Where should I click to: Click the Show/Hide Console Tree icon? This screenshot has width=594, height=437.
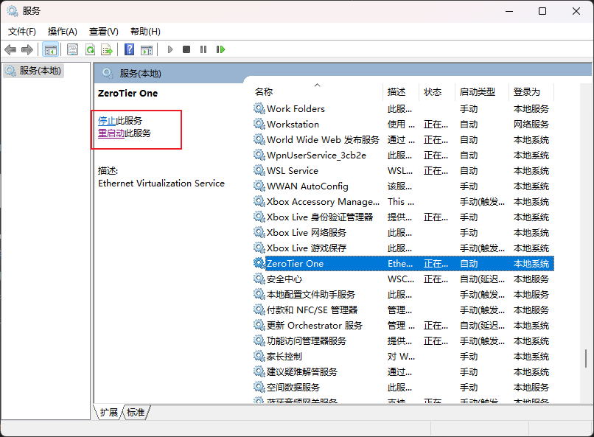[50, 49]
